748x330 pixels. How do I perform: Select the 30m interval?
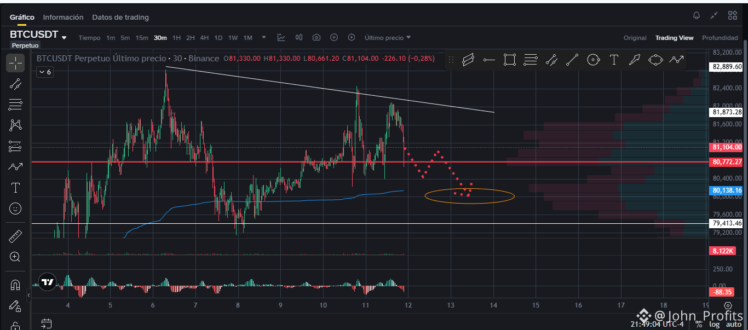(x=160, y=38)
